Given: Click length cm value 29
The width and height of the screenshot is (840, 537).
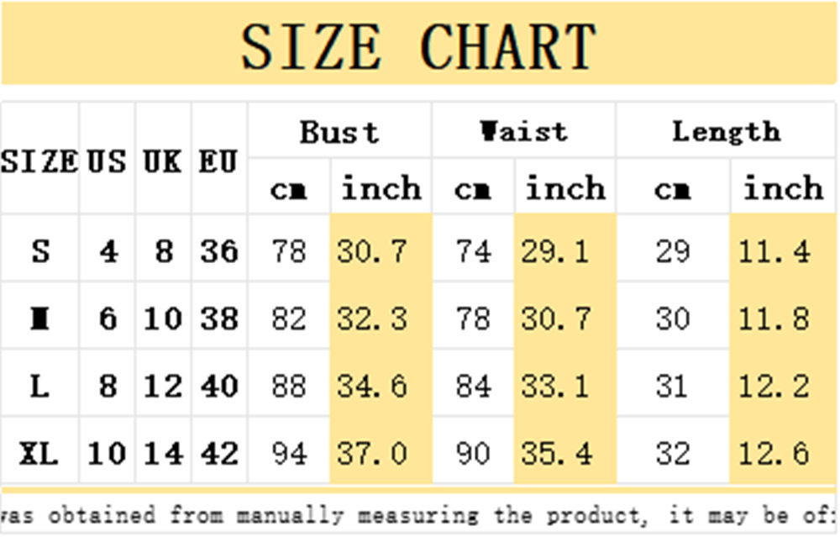Looking at the screenshot, I should tap(673, 250).
